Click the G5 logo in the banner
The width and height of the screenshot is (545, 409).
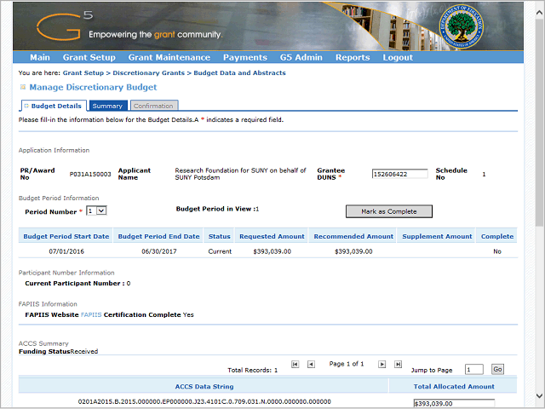pos(65,25)
